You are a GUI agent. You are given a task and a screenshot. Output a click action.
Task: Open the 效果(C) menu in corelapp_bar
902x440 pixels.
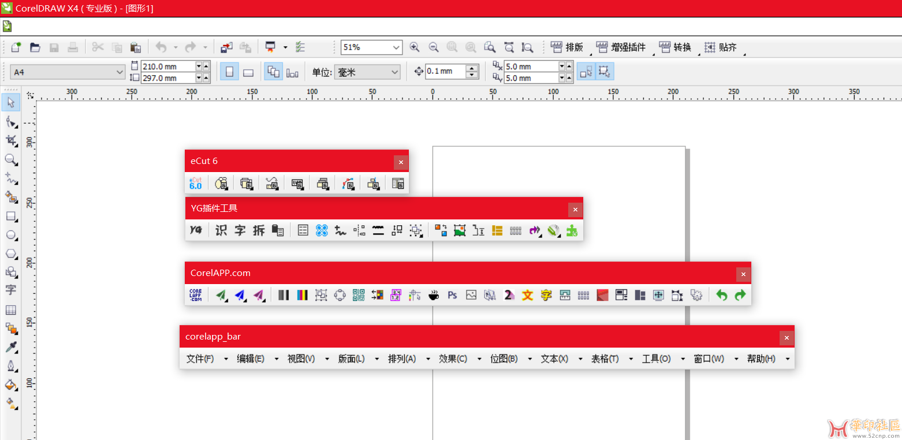453,359
